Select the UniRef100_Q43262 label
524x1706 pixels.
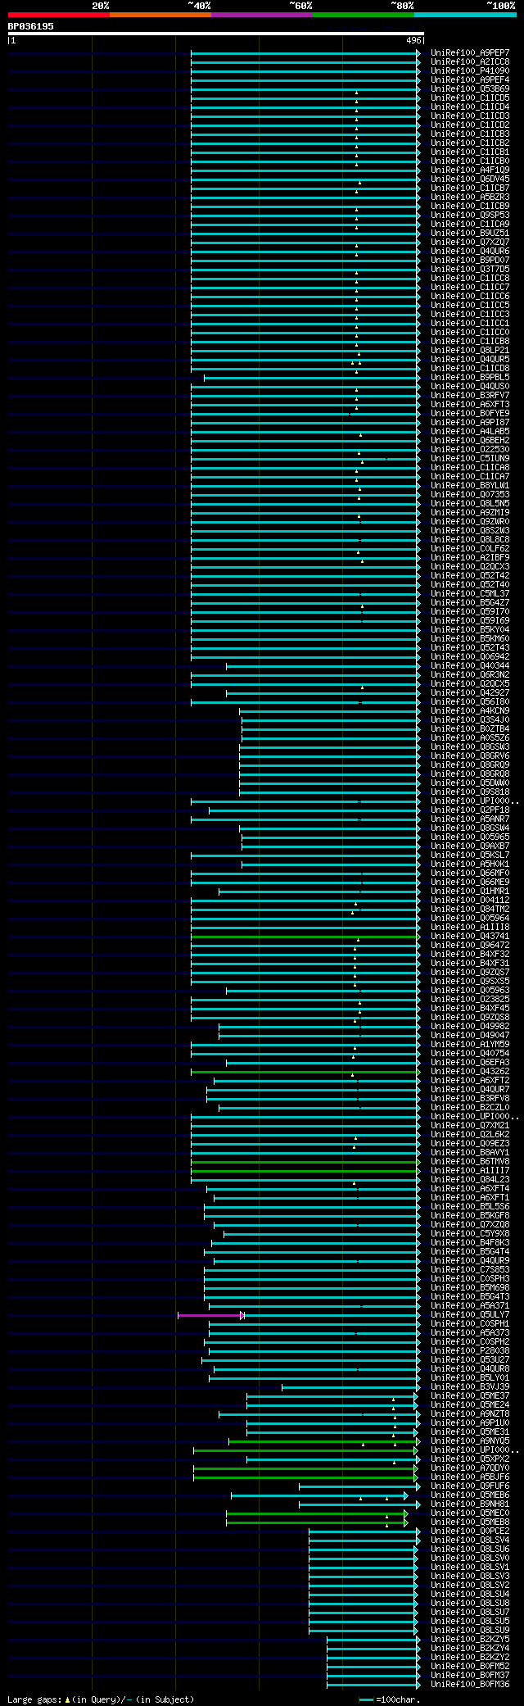coord(470,1071)
